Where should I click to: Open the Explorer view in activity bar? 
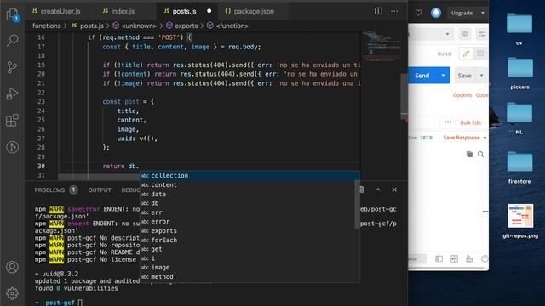point(13,14)
